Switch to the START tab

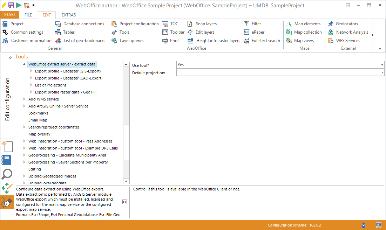pyautogui.click(x=10, y=15)
